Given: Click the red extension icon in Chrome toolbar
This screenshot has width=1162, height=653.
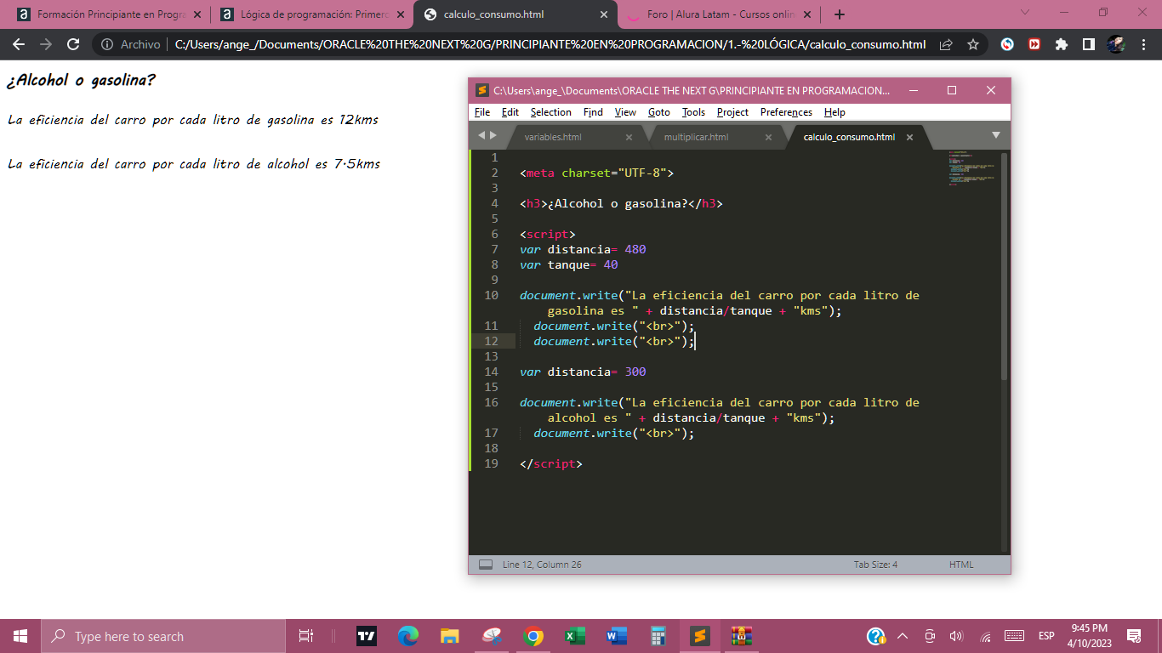Looking at the screenshot, I should (1034, 44).
